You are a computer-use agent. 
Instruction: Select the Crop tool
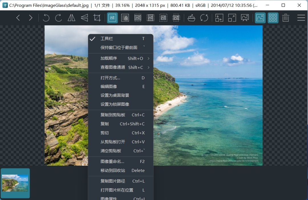[97, 18]
